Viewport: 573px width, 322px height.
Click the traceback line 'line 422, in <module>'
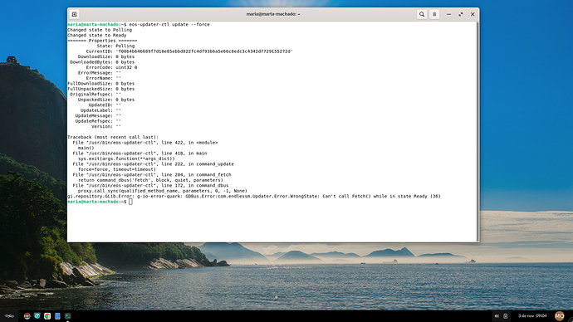[145, 143]
